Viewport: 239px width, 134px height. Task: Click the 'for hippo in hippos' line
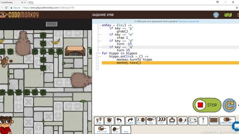119,53
